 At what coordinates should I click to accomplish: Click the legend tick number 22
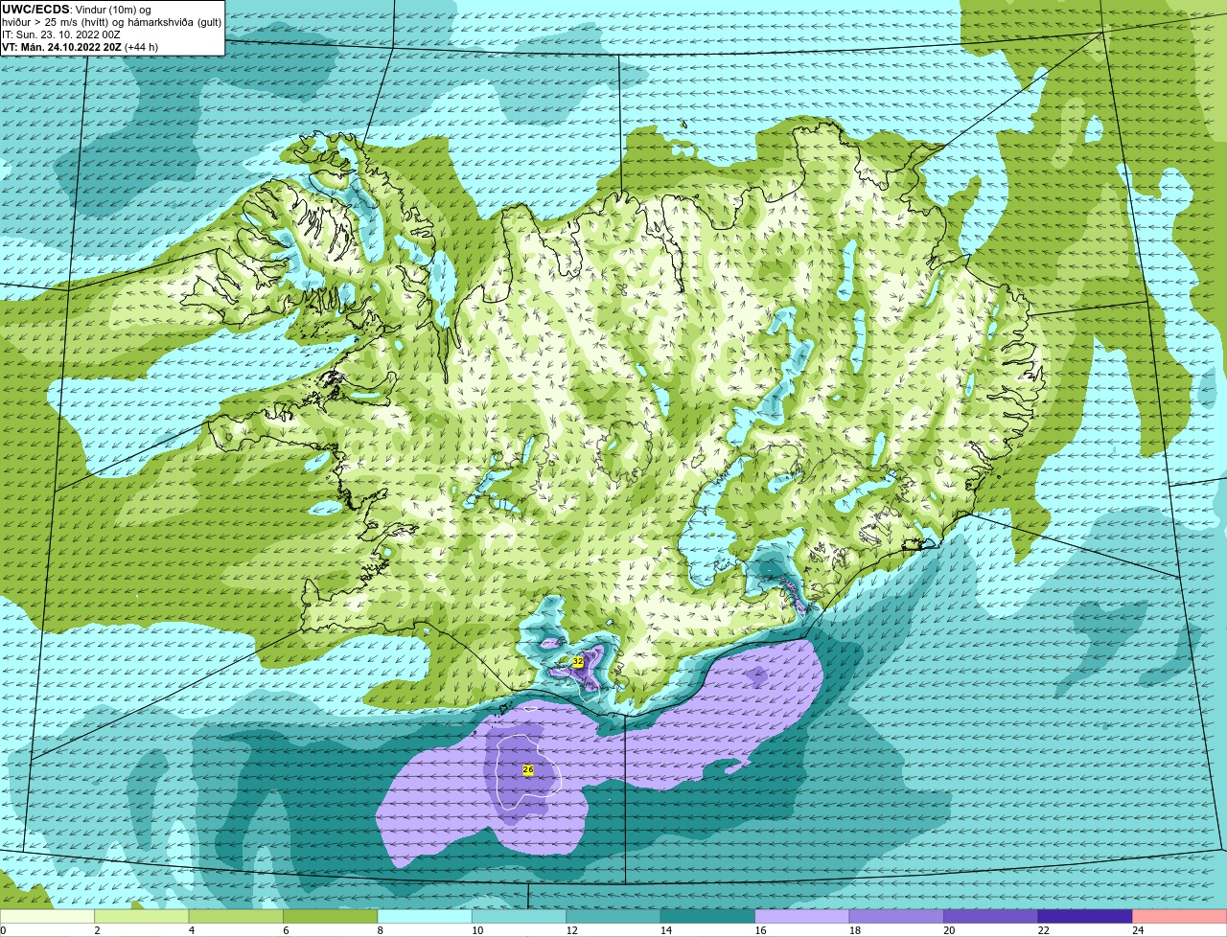tap(1043, 930)
